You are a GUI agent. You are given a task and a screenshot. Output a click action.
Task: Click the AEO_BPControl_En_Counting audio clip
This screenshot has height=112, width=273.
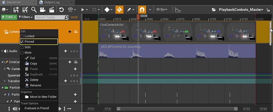[x=177, y=51]
